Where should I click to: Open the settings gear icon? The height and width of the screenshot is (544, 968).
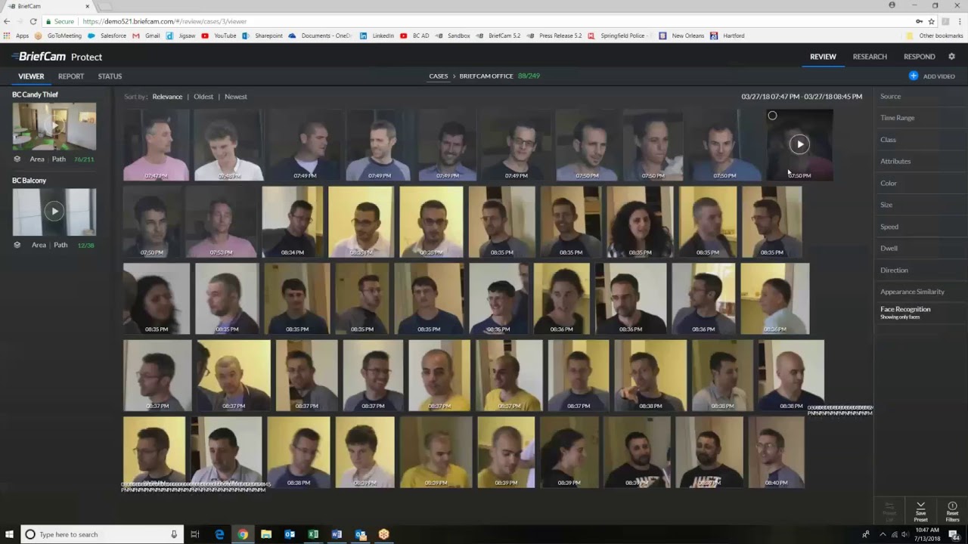(951, 57)
